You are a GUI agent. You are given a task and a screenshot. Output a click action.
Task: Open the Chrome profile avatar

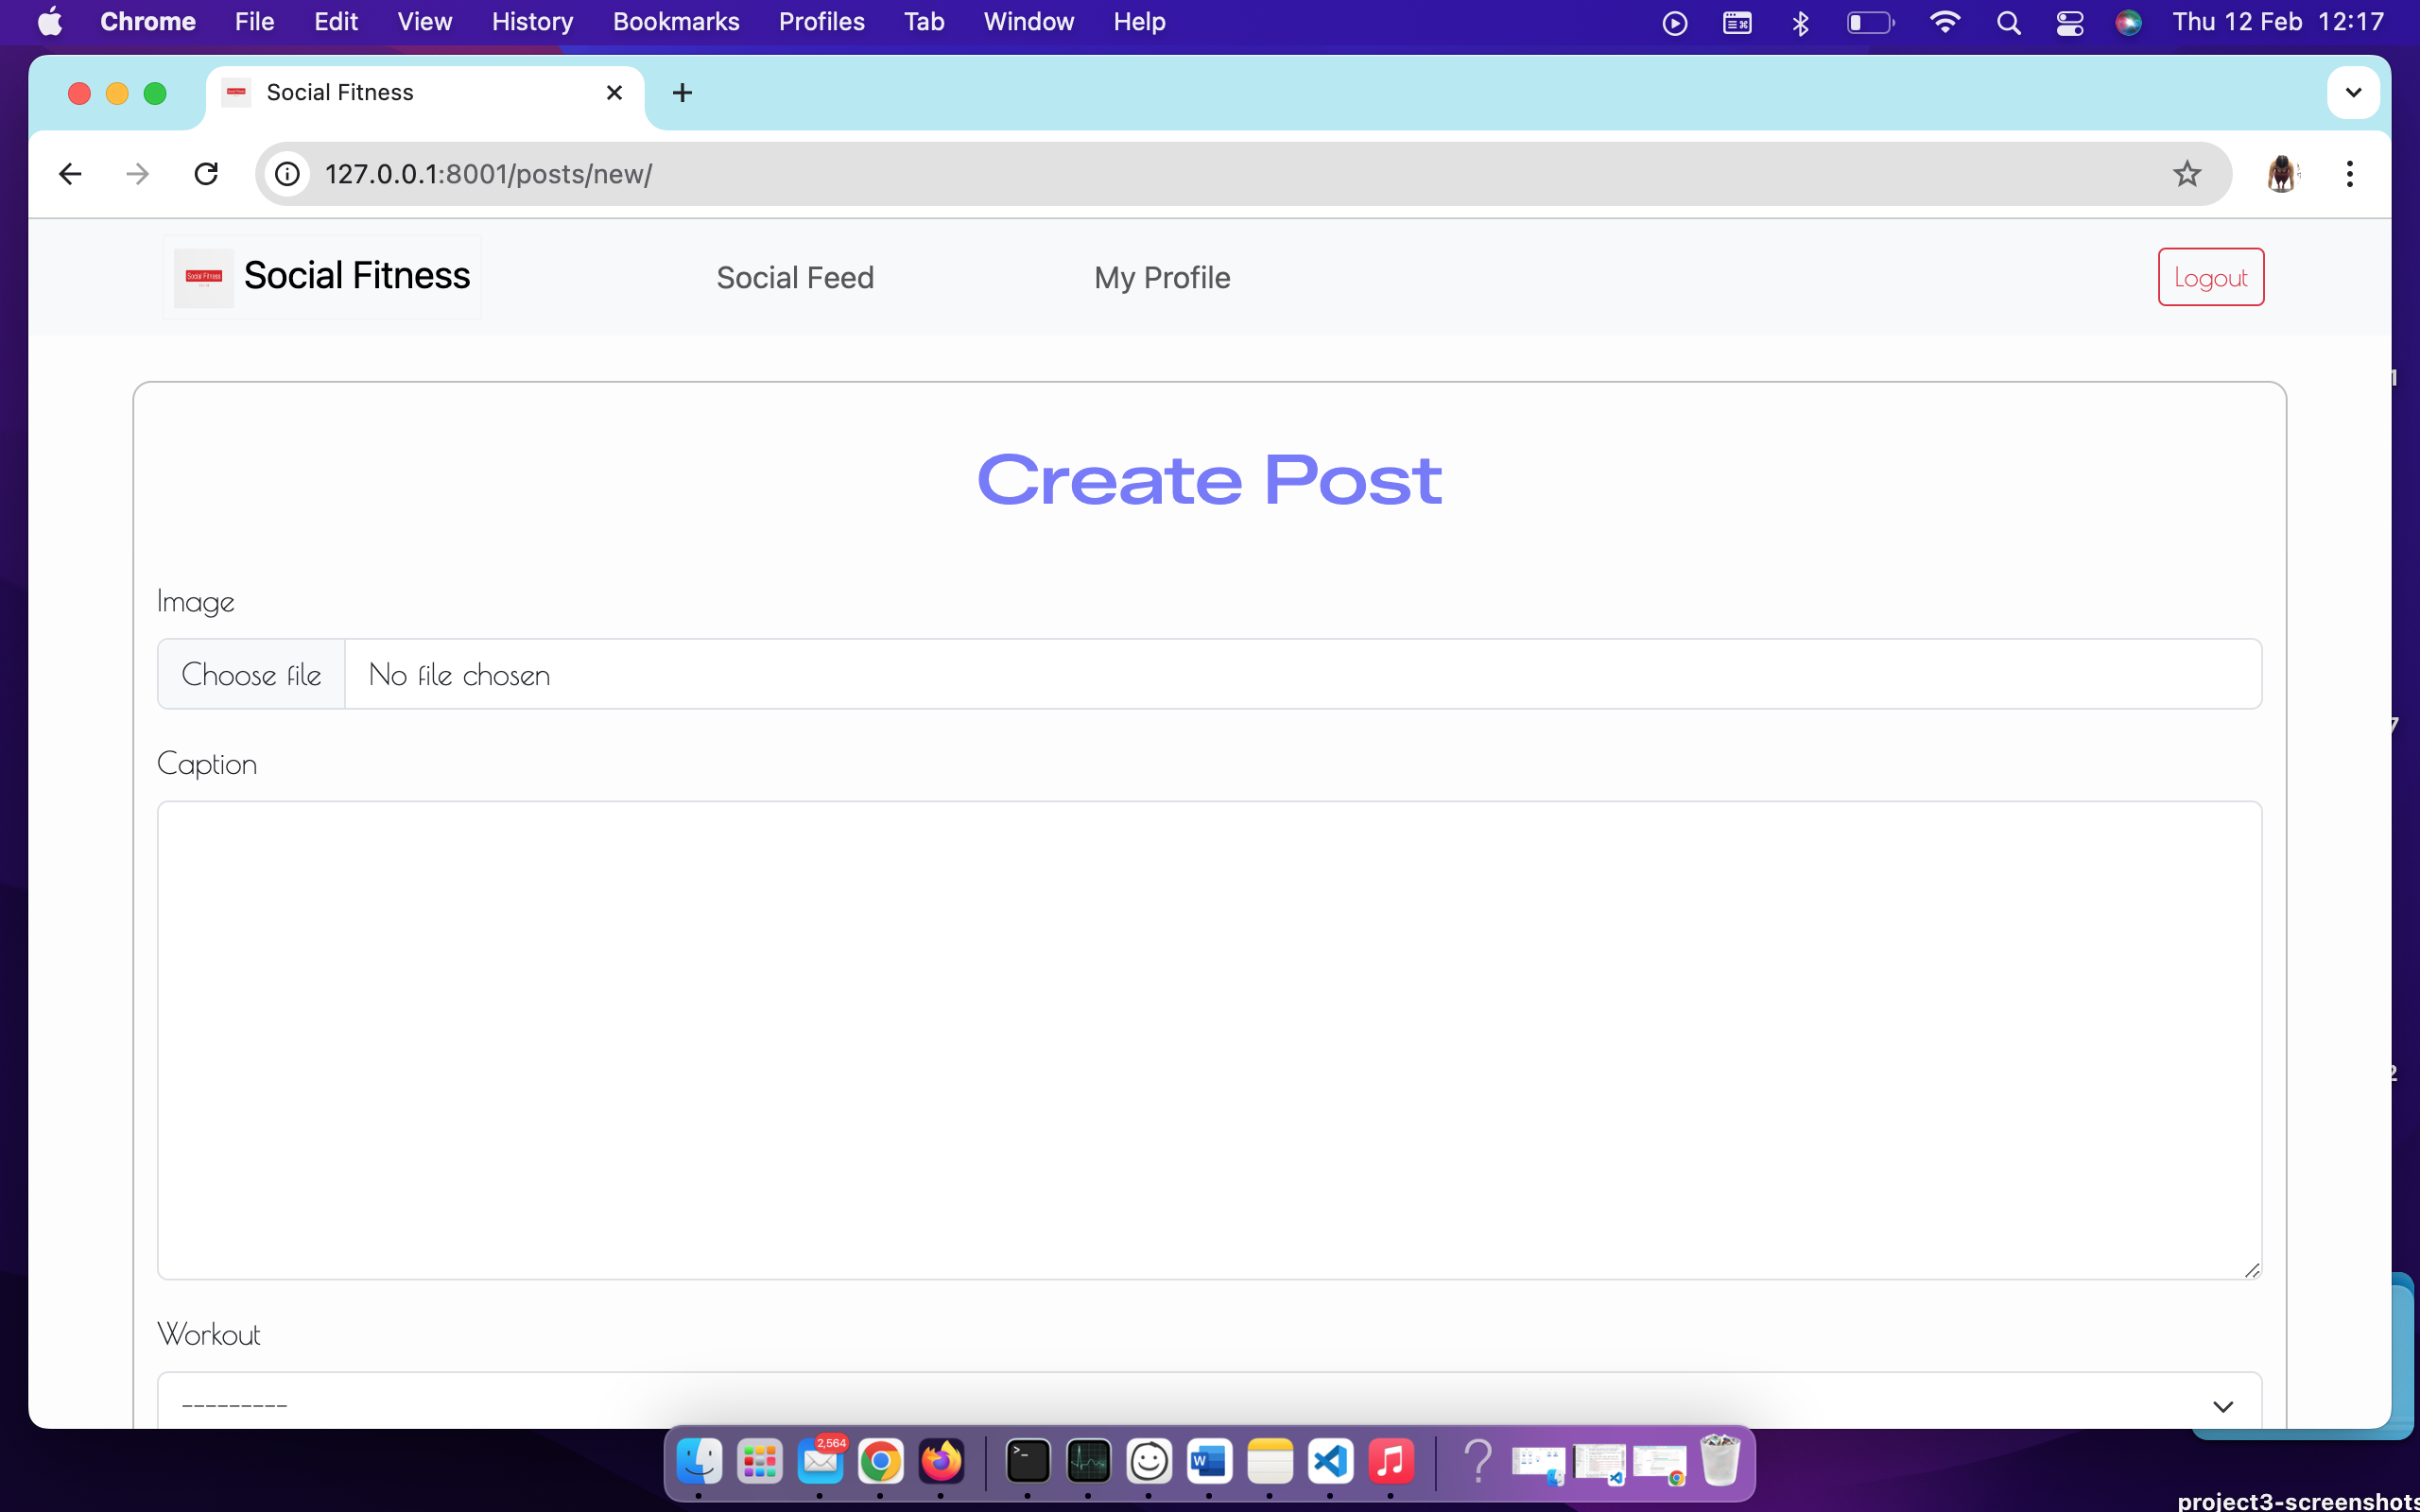coord(2283,173)
